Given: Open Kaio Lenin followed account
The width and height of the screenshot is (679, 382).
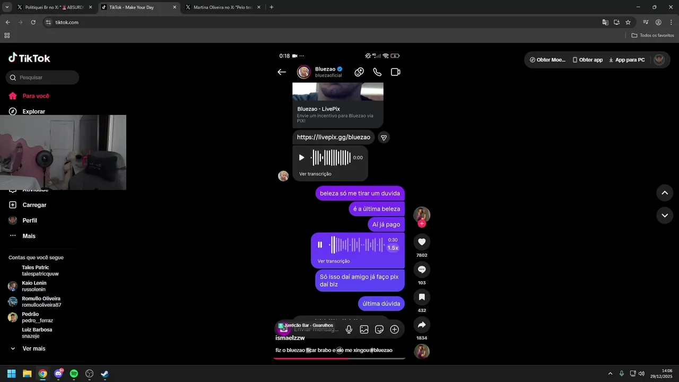Looking at the screenshot, I should (34, 286).
